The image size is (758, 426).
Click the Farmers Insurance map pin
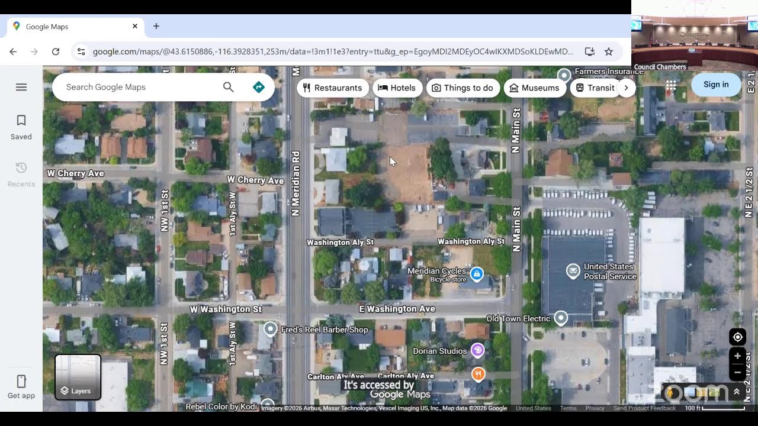point(564,75)
